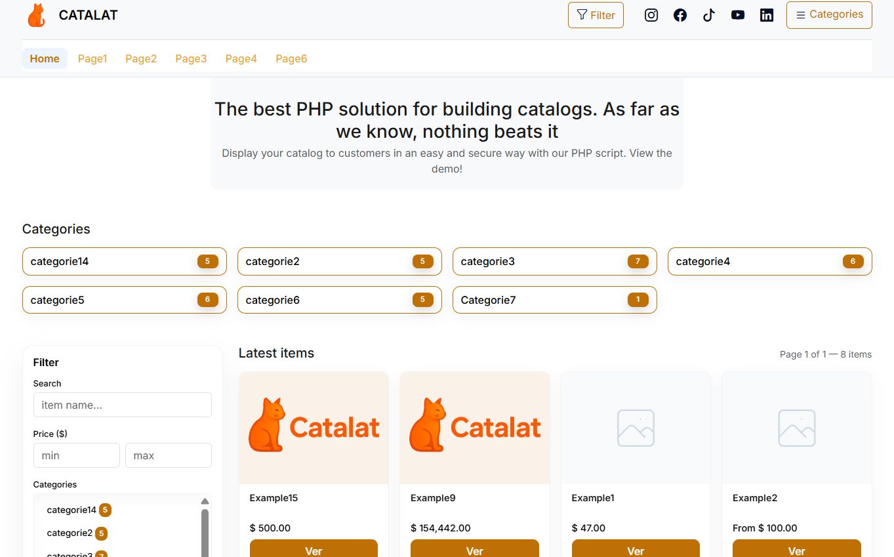Focus the item name search field
Image resolution: width=894 pixels, height=557 pixels.
tap(123, 405)
